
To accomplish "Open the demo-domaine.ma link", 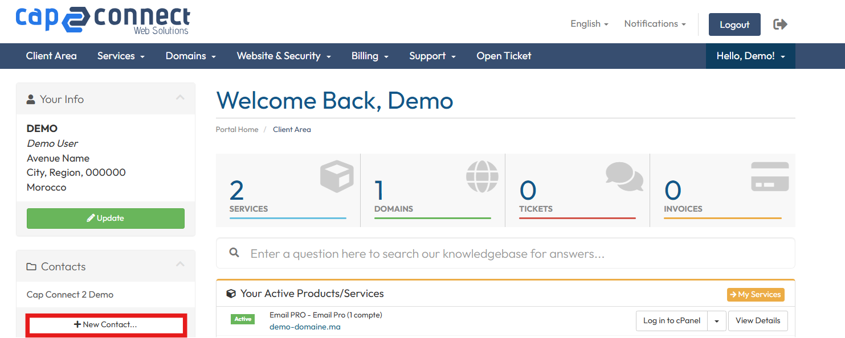I will click(x=305, y=327).
